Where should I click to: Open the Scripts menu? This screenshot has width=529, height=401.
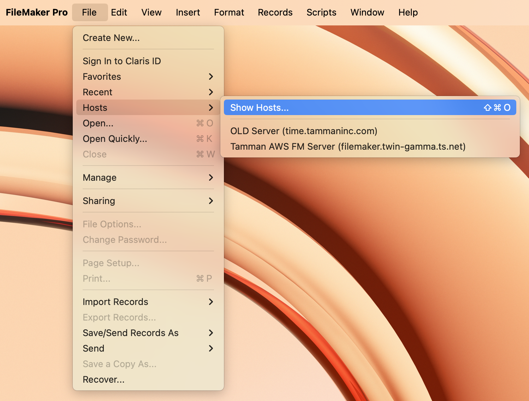pyautogui.click(x=321, y=12)
